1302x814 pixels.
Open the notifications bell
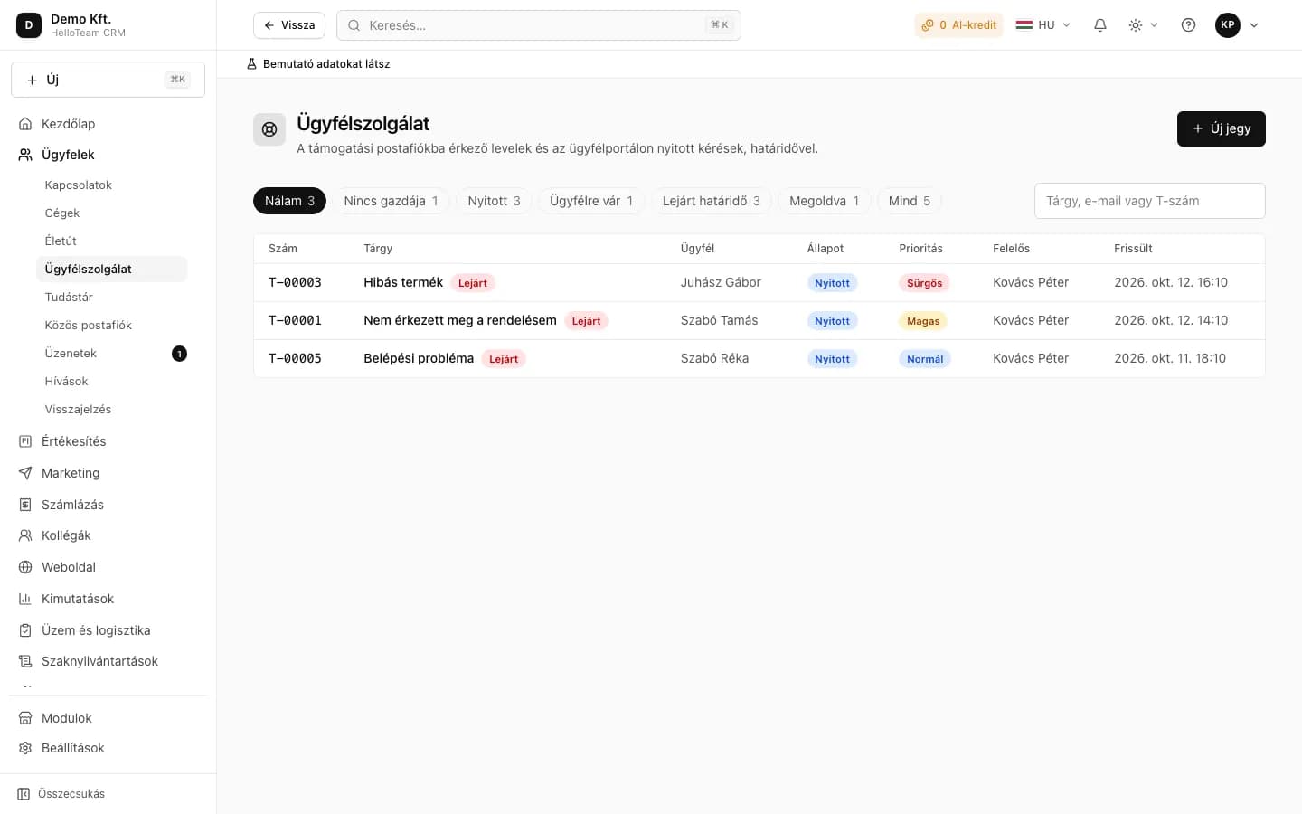click(1100, 25)
